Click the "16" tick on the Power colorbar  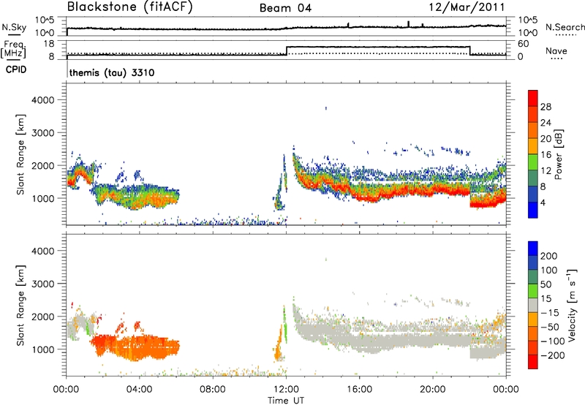point(546,155)
